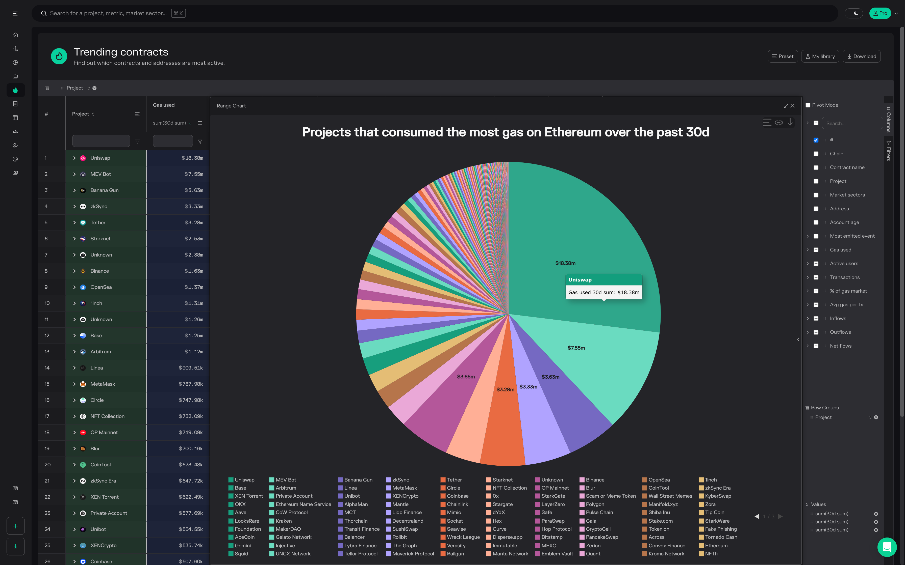The height and width of the screenshot is (565, 905).
Task: Click the chart download arrow icon
Action: click(x=790, y=123)
